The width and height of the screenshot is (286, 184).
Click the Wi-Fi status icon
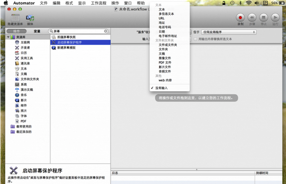point(248,3)
